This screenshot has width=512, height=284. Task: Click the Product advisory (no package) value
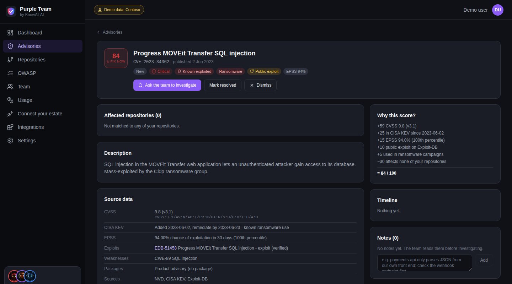click(x=183, y=269)
